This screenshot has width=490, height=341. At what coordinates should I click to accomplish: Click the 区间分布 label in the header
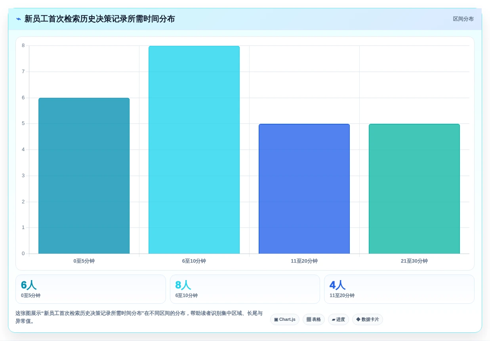(x=463, y=19)
